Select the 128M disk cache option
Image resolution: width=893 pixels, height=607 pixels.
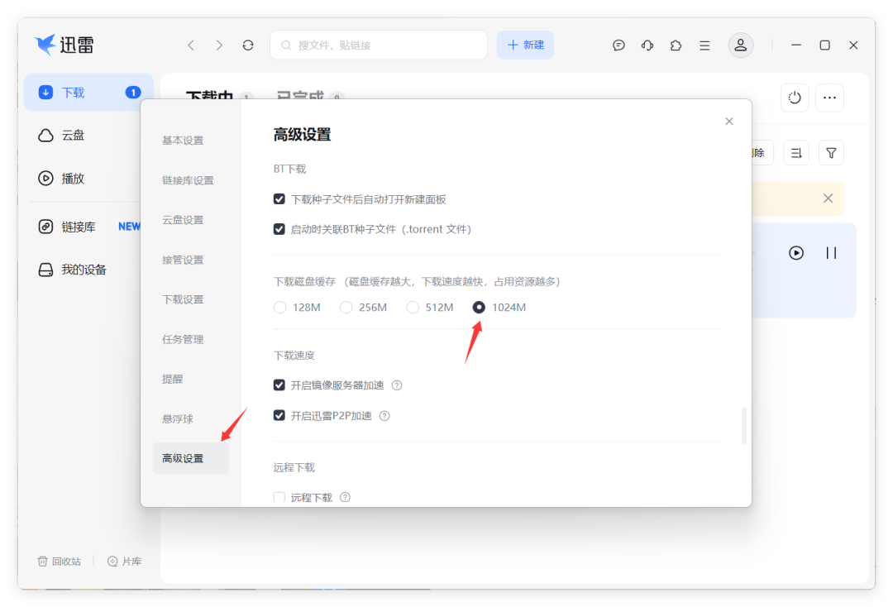(x=279, y=308)
